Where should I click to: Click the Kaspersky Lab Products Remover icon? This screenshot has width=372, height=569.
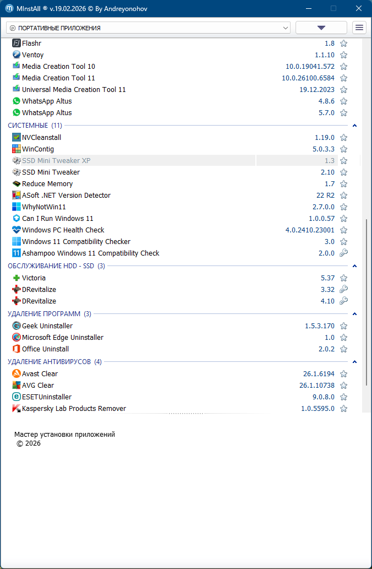click(x=17, y=409)
